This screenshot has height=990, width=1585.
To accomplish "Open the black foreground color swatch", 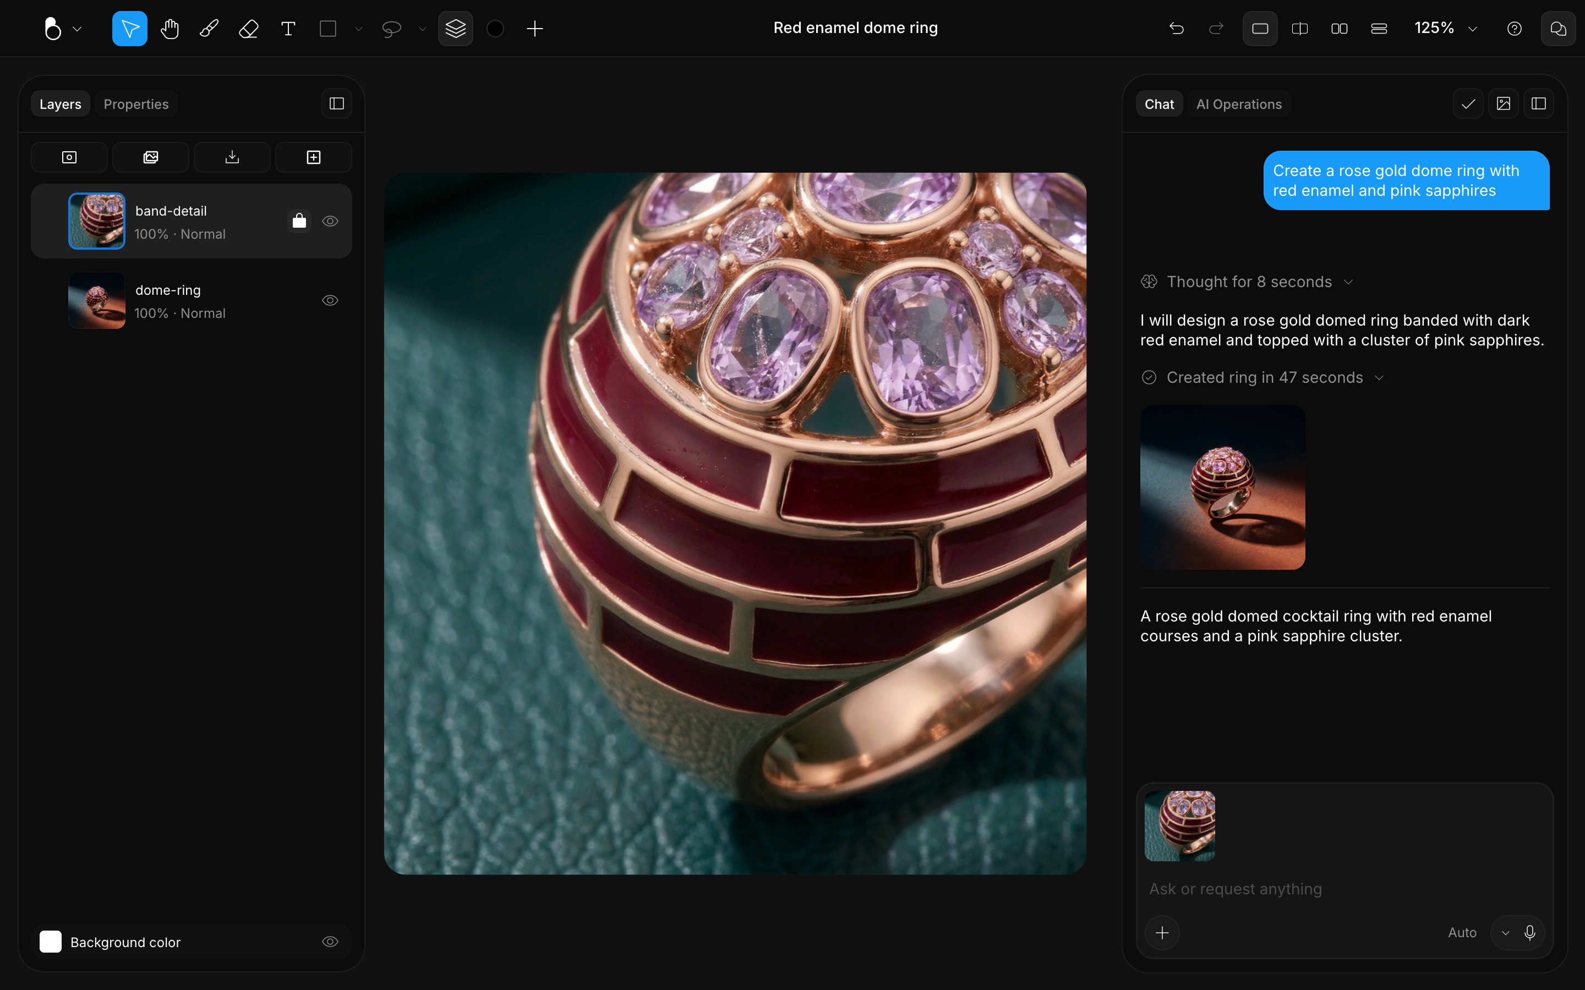I will pos(495,28).
